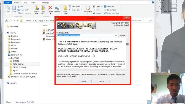Switch to the Home tab
This screenshot has height=104, width=185.
16,3
